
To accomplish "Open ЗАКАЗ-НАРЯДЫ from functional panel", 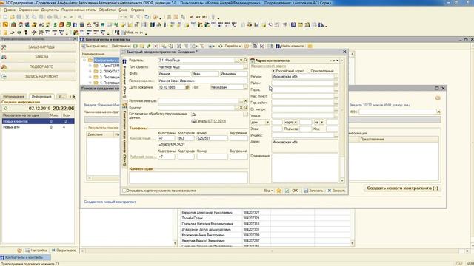I will click(x=39, y=47).
